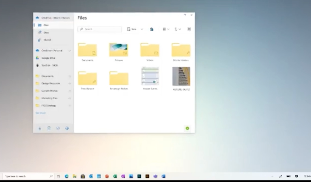The image size is (311, 182).
Task: Click the green sync status checkmark
Action: pos(187,128)
